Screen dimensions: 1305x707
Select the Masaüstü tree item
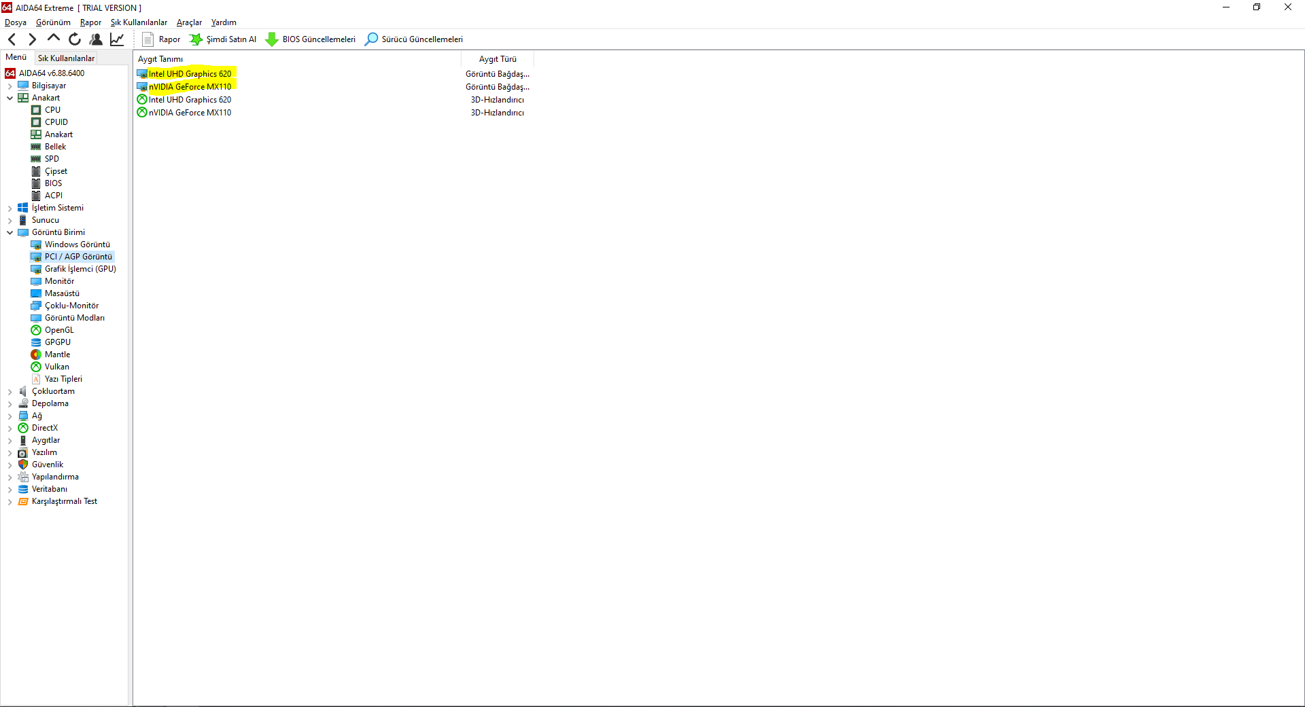click(56, 293)
